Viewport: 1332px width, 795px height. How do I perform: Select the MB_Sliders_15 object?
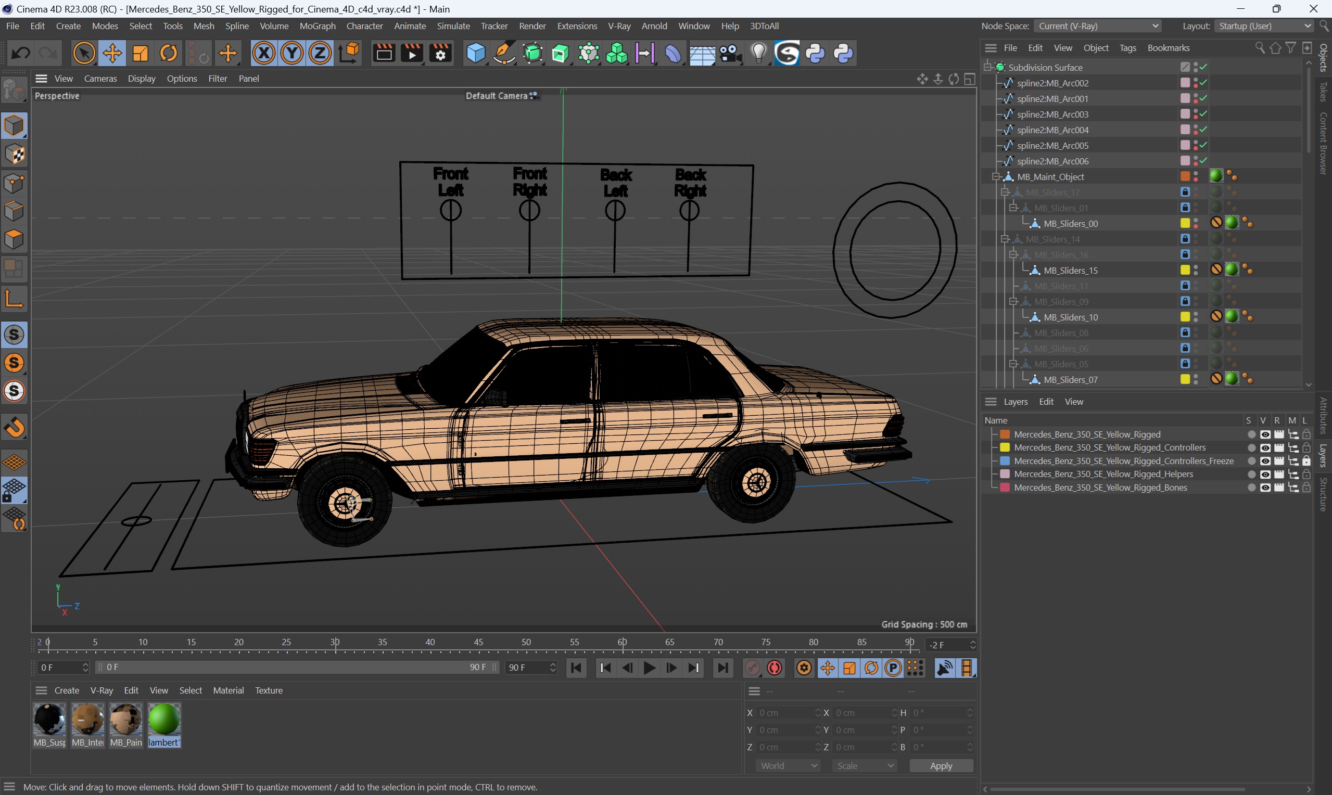tap(1071, 270)
